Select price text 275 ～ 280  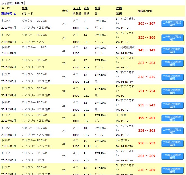pos(147,170)
